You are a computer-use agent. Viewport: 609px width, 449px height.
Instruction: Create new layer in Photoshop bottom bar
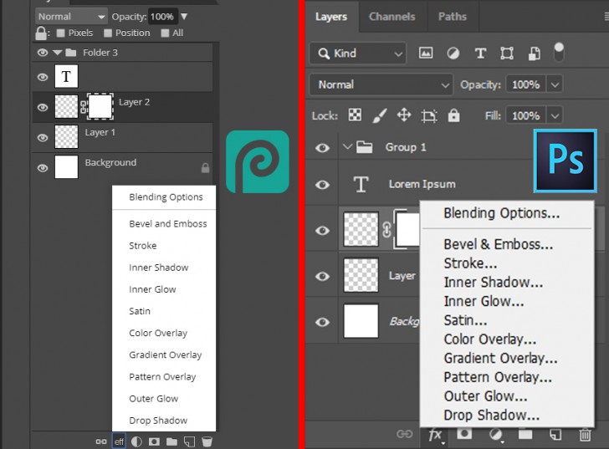555,434
